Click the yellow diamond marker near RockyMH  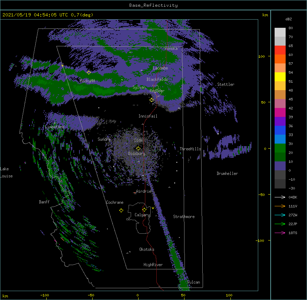coord(89,72)
